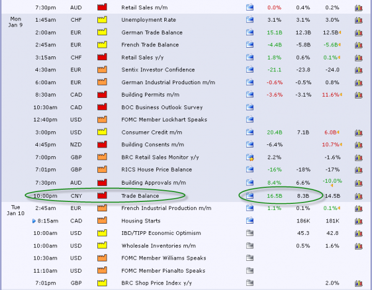The image size is (372, 290).
Task: Click the Mon Jan 9 date label
Action: [15, 23]
